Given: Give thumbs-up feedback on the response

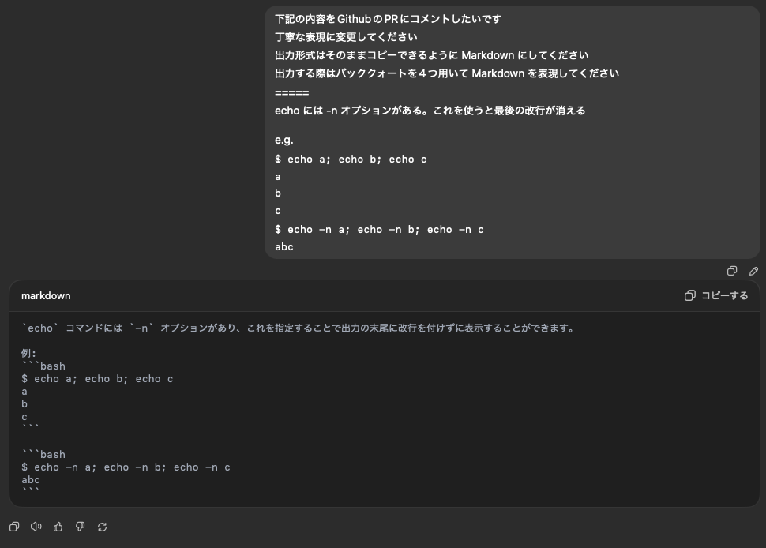Looking at the screenshot, I should point(57,527).
